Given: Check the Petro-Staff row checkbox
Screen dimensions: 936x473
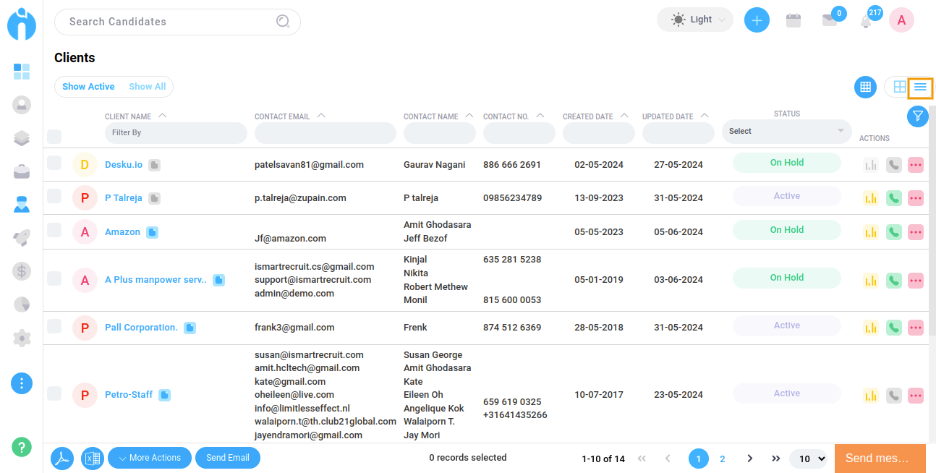Looking at the screenshot, I should [54, 393].
